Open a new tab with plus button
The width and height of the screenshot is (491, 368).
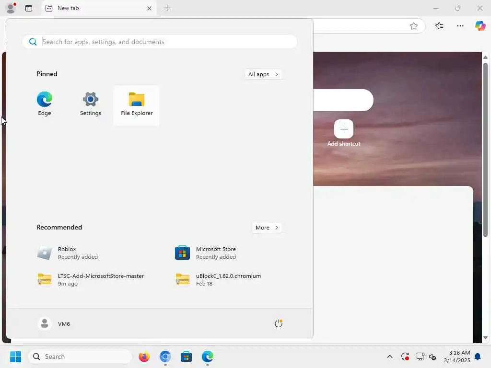[x=167, y=8]
